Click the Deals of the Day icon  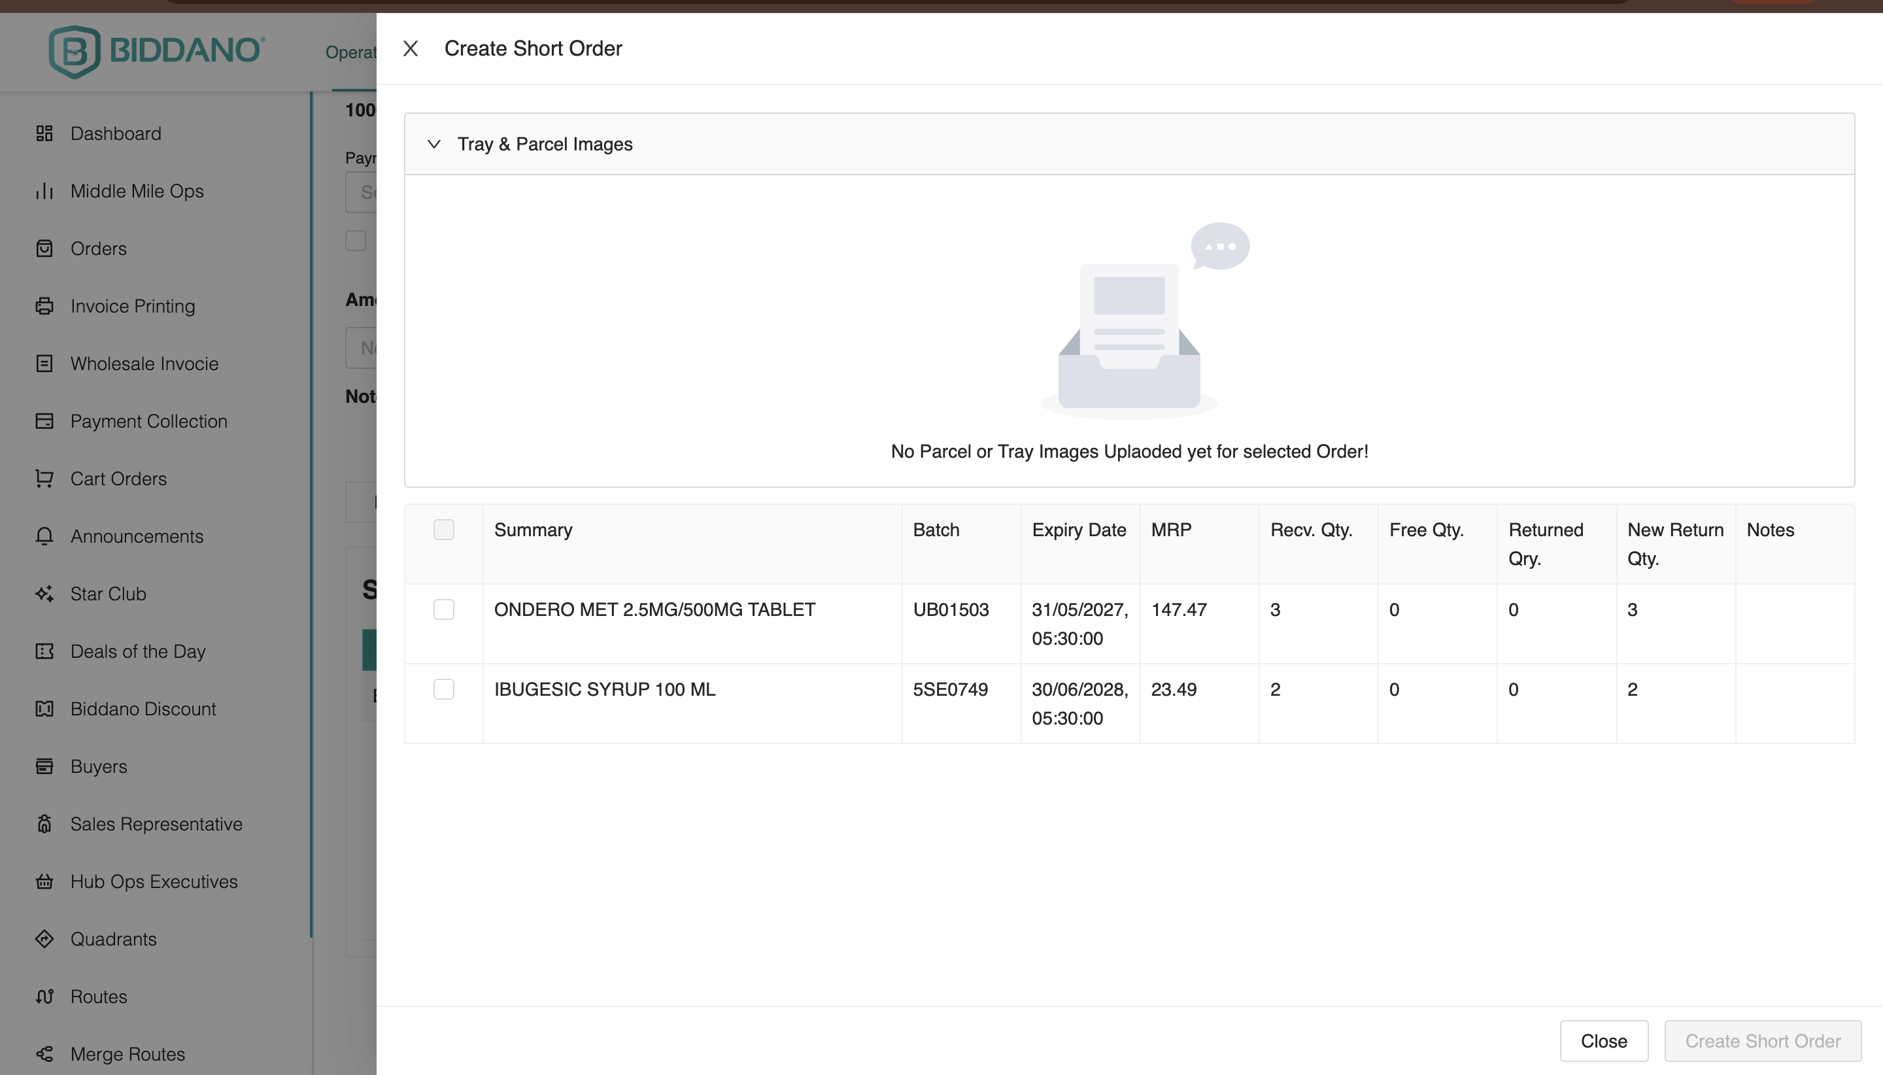[44, 652]
